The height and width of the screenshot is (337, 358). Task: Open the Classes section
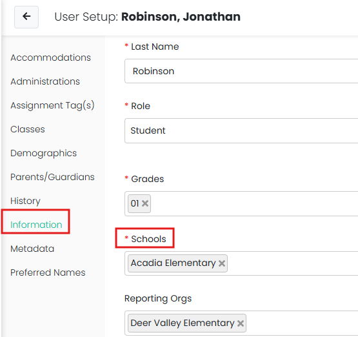28,129
